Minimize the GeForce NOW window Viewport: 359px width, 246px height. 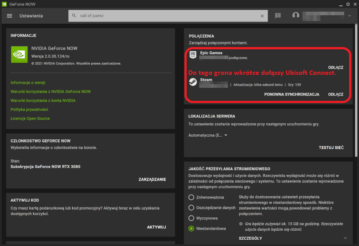[x=341, y=4]
